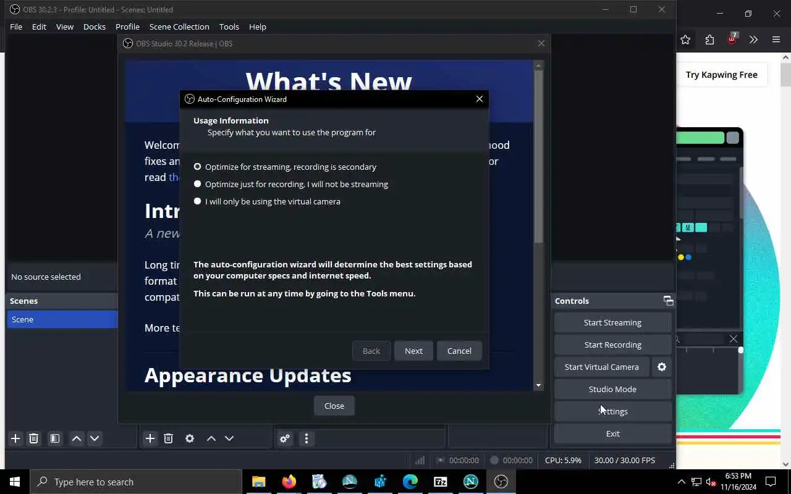Bookmark page with star icon in browser
Viewport: 791px width, 494px height.
point(685,40)
